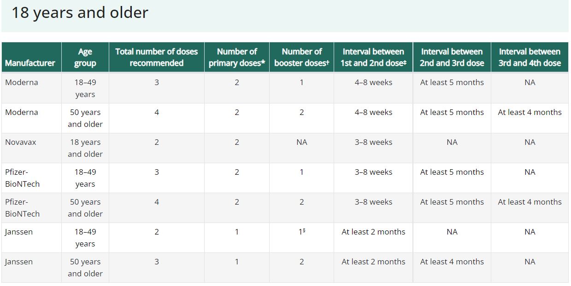Click 'Interval between 2nd and 3rd dose' header

[452, 57]
